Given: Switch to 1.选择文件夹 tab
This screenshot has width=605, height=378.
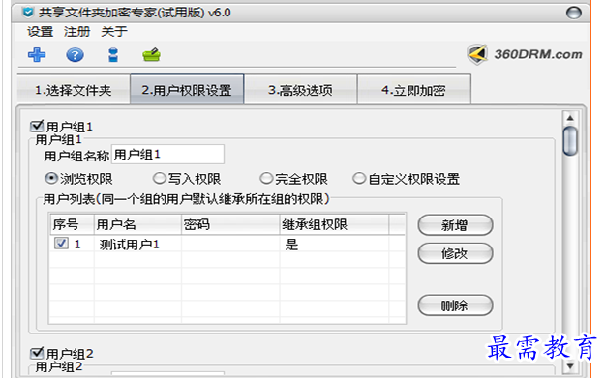Looking at the screenshot, I should 74,90.
